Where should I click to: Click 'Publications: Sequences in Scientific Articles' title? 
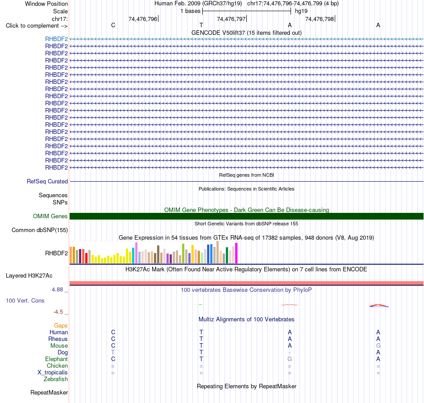pos(246,189)
